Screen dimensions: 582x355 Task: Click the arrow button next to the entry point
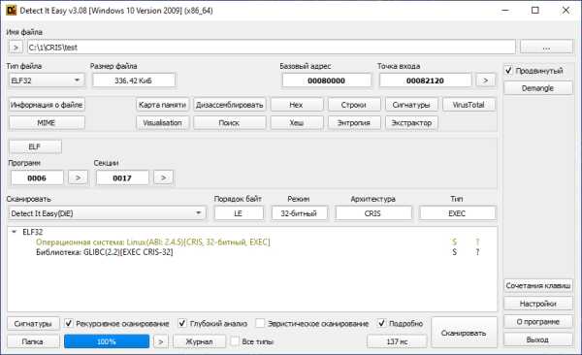(x=485, y=81)
